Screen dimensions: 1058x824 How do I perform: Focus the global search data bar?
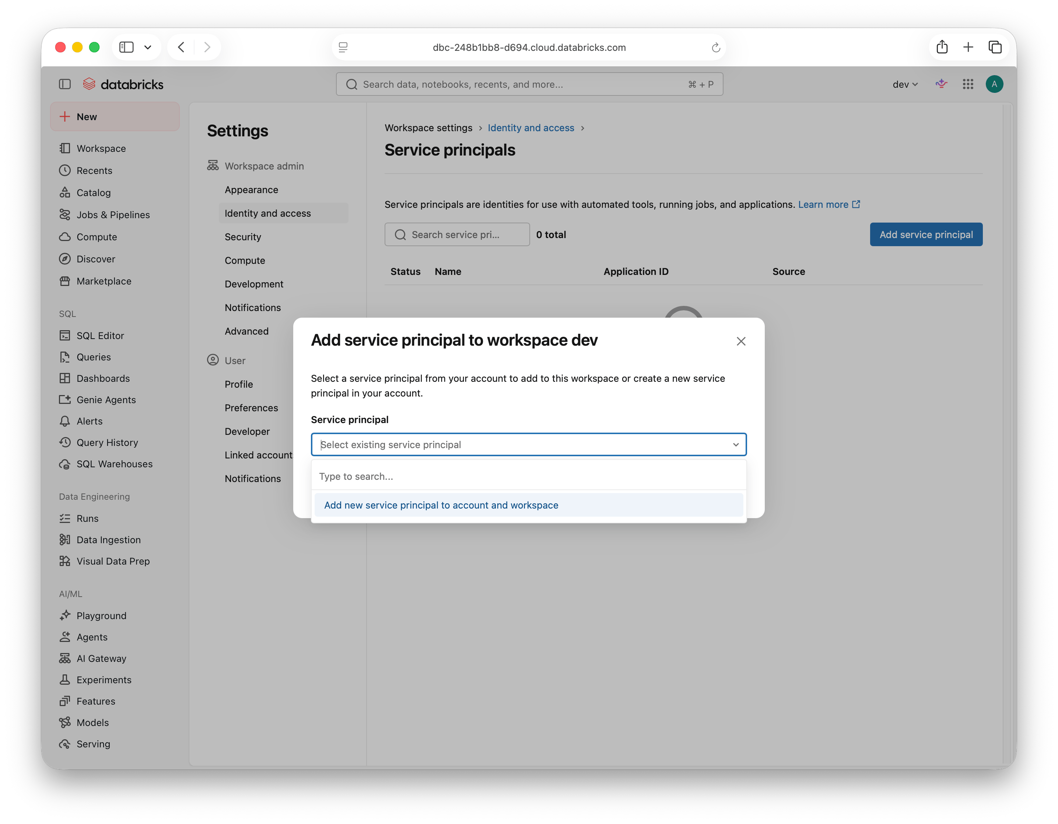tap(529, 84)
